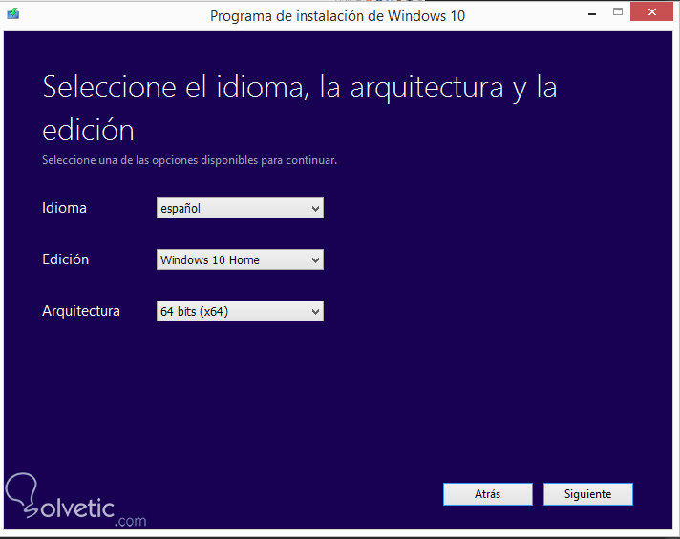This screenshot has width=680, height=539.
Task: Go back with the Atrás button
Action: (488, 494)
